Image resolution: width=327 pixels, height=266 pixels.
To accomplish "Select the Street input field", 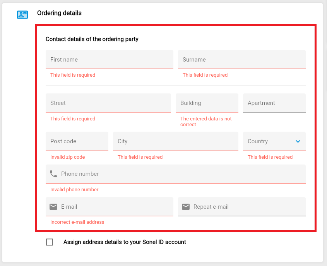I will (x=108, y=103).
